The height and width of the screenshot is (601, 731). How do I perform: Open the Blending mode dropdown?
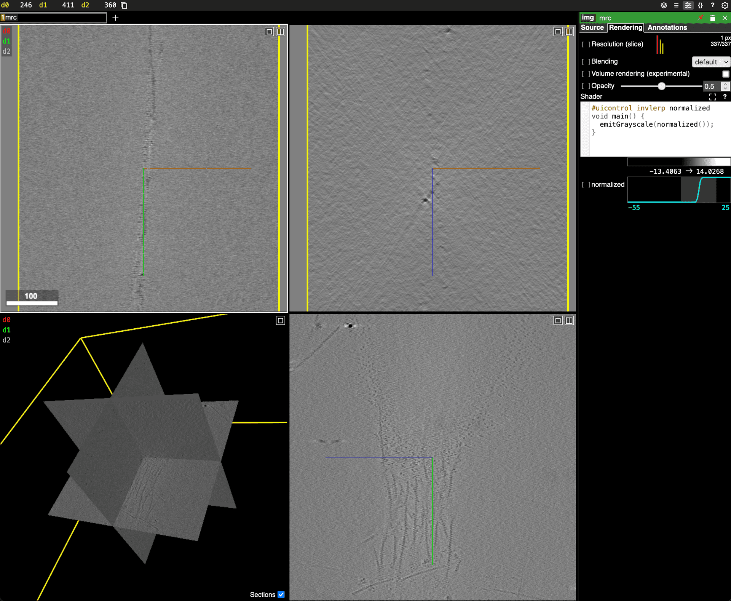(x=711, y=62)
